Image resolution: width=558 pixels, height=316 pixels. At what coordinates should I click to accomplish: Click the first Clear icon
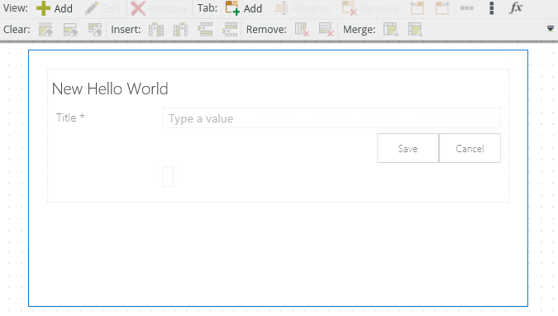coord(45,30)
